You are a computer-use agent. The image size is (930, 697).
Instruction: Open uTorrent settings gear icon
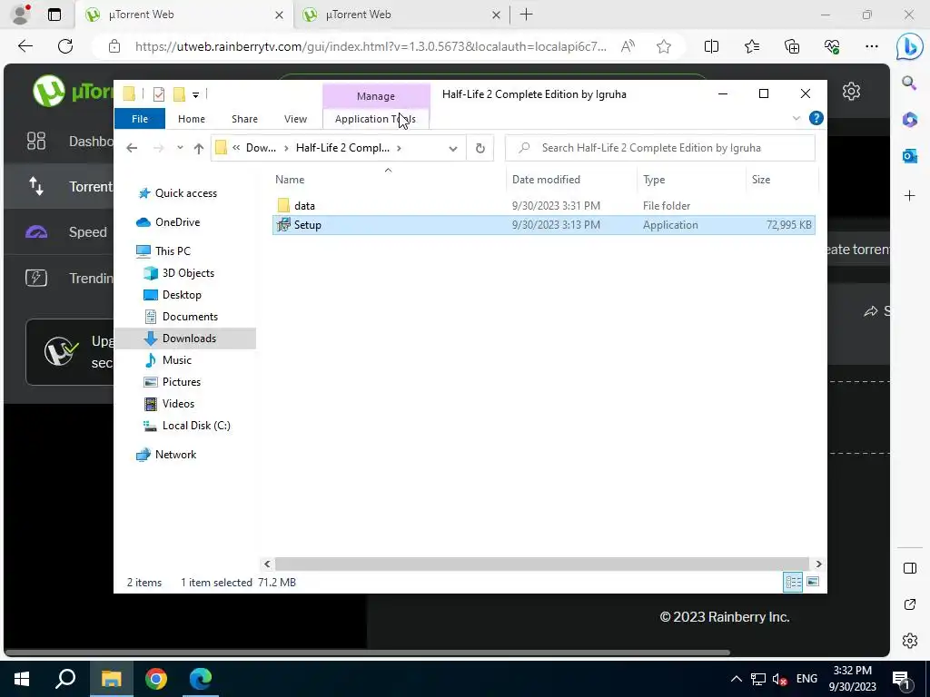(x=851, y=92)
